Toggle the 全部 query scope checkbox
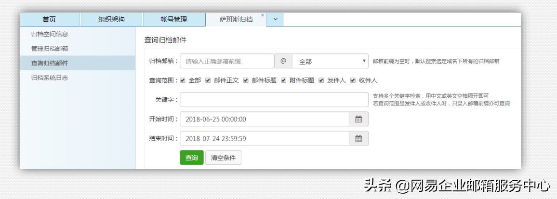The image size is (557, 199). pyautogui.click(x=183, y=80)
